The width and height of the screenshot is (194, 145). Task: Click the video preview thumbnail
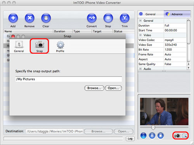coord(164,111)
